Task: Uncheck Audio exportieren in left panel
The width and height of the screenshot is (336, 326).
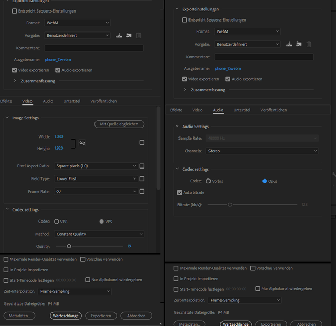Action: point(58,70)
